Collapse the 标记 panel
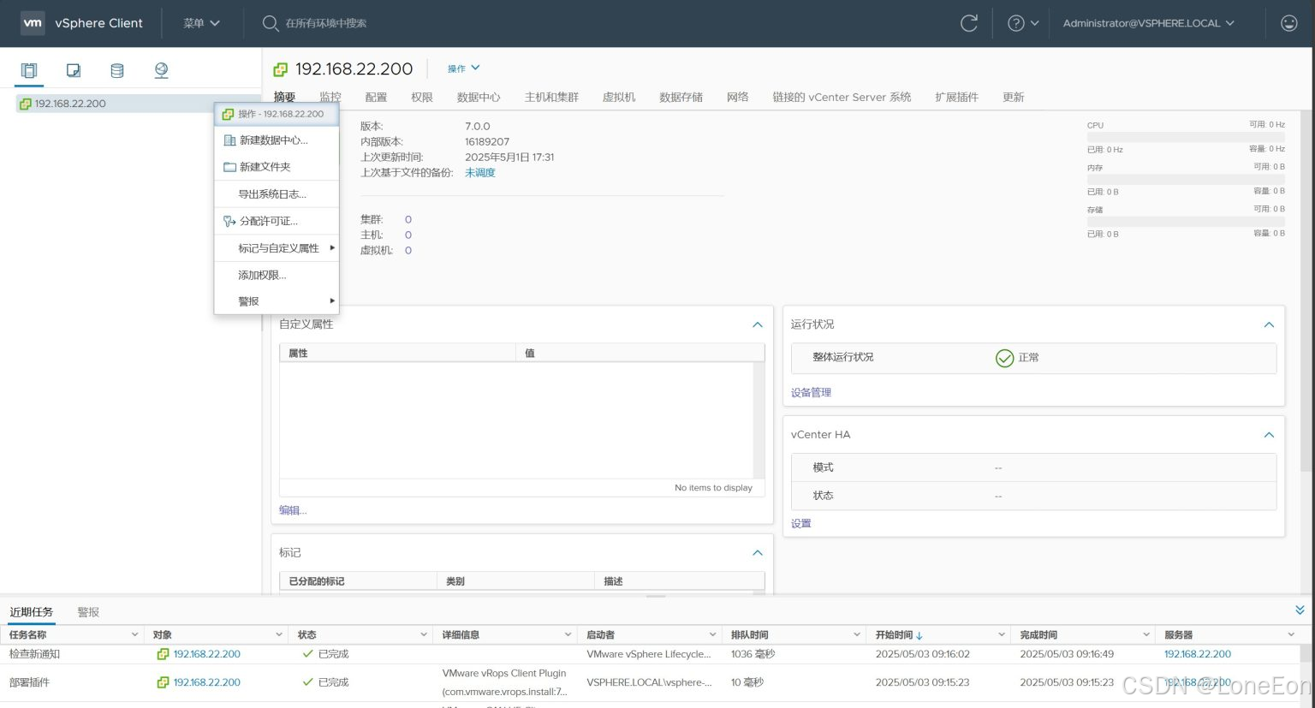 click(758, 553)
